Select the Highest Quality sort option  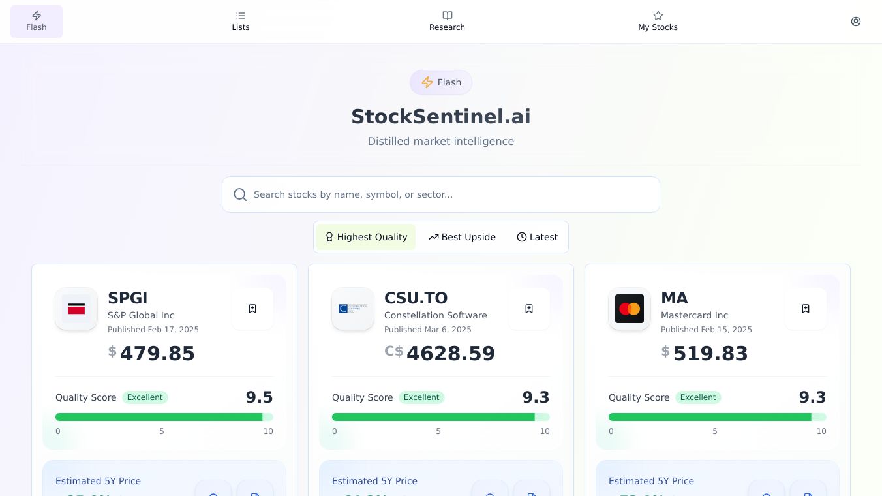coord(366,237)
